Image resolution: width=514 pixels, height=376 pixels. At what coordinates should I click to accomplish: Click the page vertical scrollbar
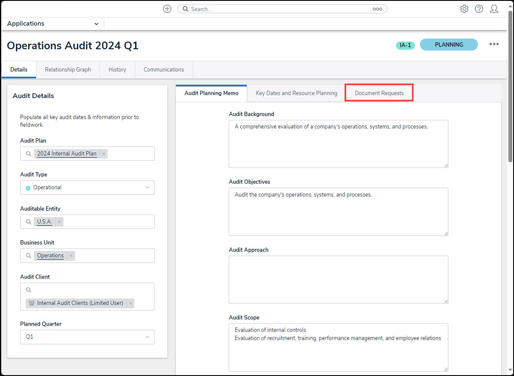(x=510, y=86)
